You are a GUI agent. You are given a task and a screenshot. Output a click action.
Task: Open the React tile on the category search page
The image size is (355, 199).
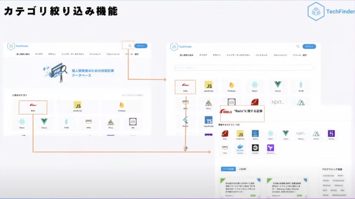[255, 87]
